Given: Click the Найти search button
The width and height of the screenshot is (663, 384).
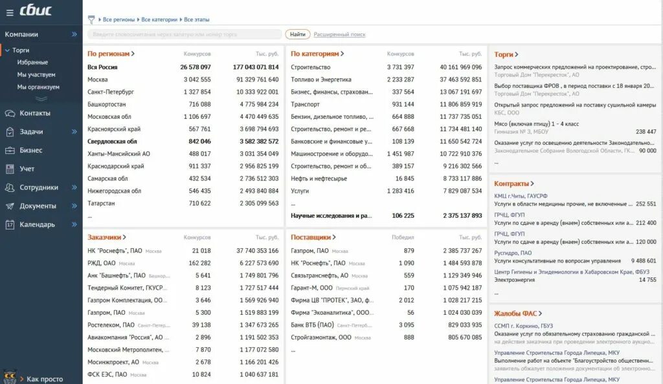Looking at the screenshot, I should tap(298, 34).
